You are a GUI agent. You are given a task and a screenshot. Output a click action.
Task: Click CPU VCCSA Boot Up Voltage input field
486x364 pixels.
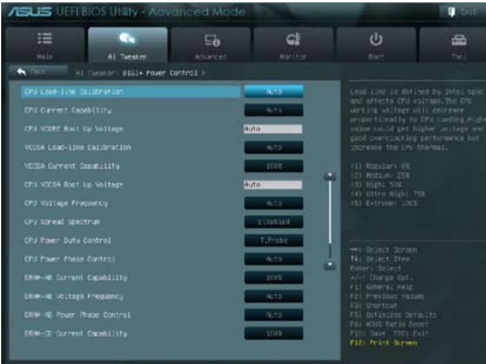tap(273, 184)
